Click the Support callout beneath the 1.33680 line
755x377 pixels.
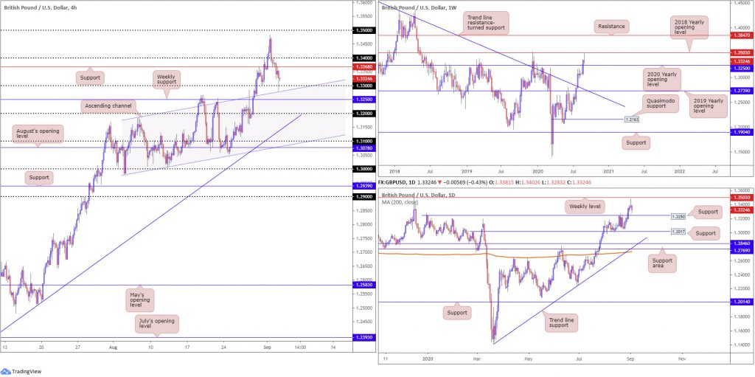tap(89, 78)
